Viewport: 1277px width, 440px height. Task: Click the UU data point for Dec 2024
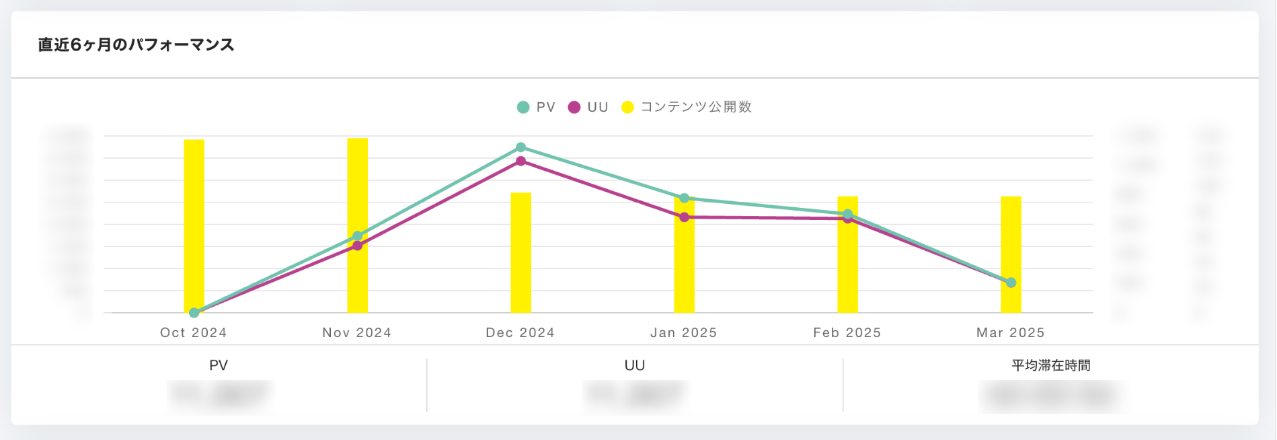click(521, 161)
